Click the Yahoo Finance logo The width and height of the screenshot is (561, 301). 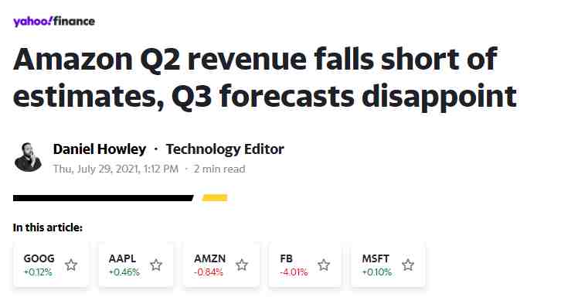click(54, 22)
